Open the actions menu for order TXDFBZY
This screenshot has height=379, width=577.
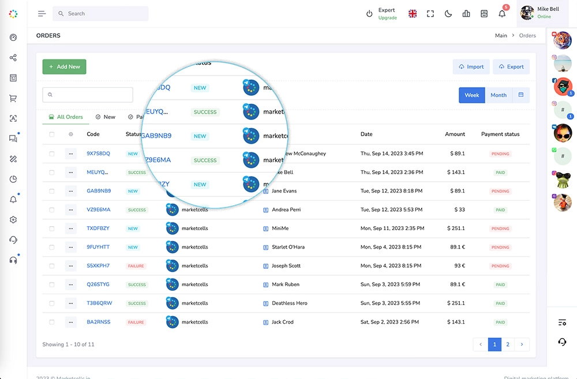point(71,228)
